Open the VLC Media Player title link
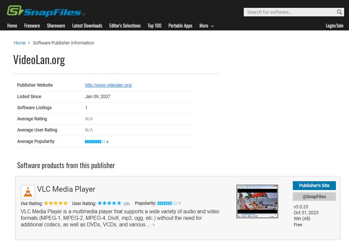Viewport: 349px width, 244px height. click(x=66, y=189)
